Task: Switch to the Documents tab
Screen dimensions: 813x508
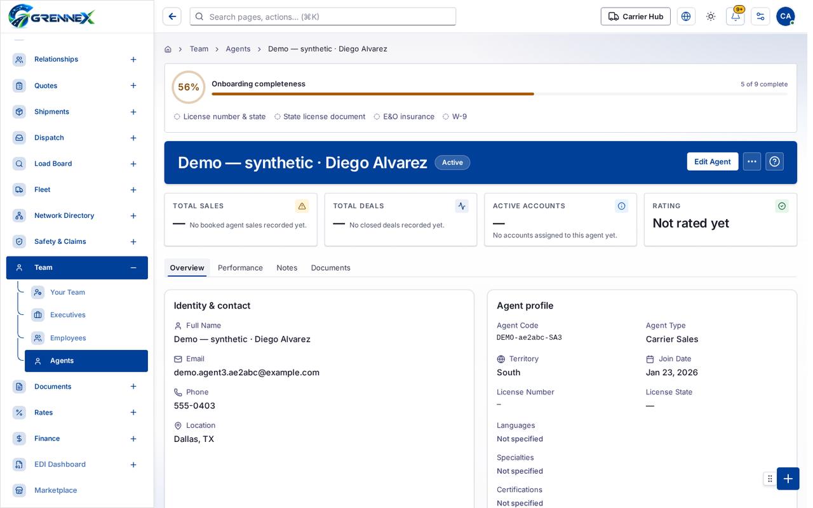Action: point(331,268)
